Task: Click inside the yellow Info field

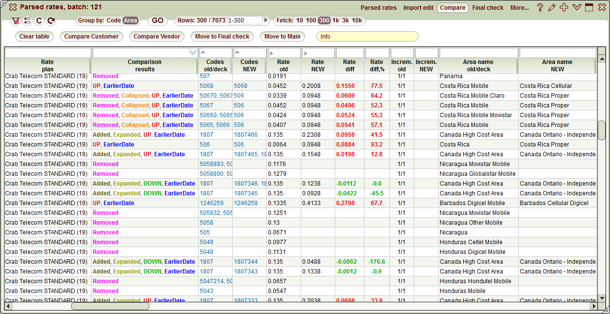Action: [367, 36]
